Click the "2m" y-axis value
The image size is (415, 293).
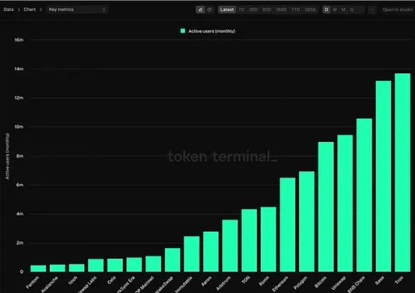coord(20,243)
